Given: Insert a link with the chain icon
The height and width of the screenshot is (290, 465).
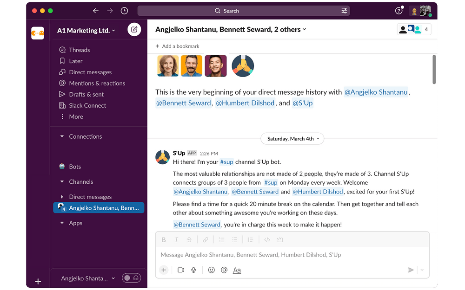Looking at the screenshot, I should [205, 240].
